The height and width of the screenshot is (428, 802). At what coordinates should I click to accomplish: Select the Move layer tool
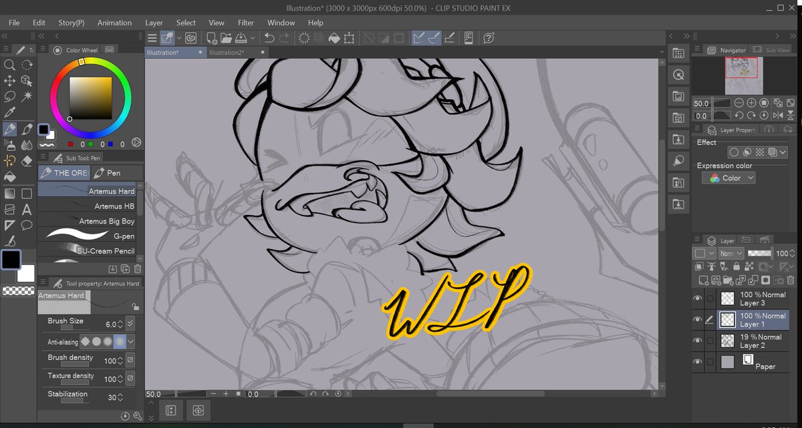click(10, 81)
